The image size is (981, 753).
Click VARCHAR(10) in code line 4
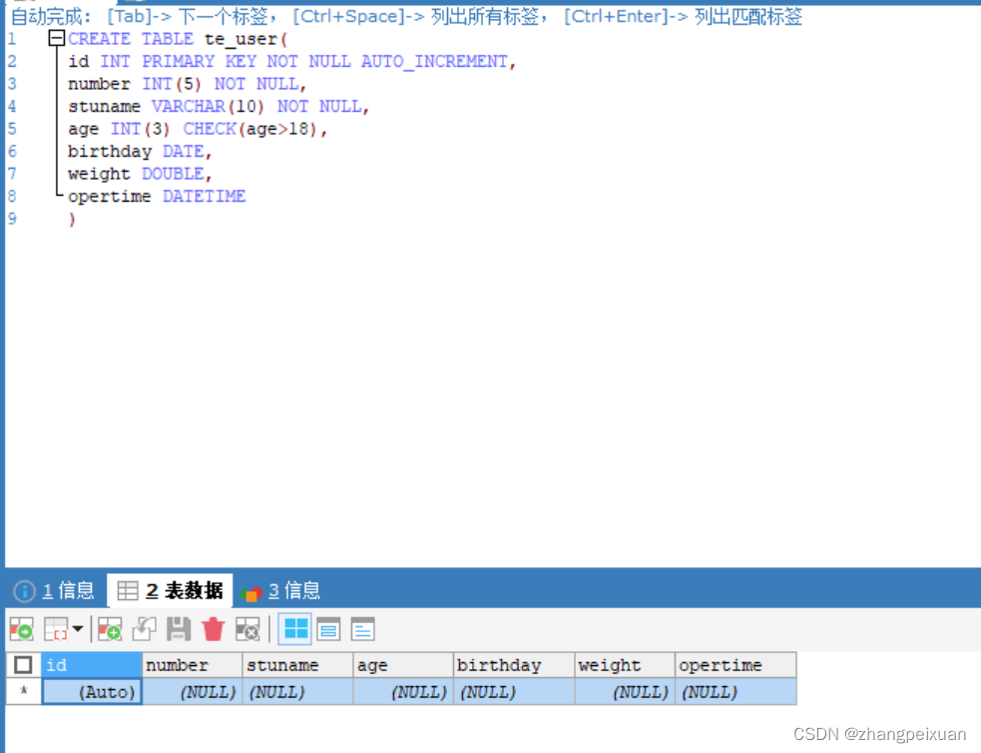pos(208,107)
